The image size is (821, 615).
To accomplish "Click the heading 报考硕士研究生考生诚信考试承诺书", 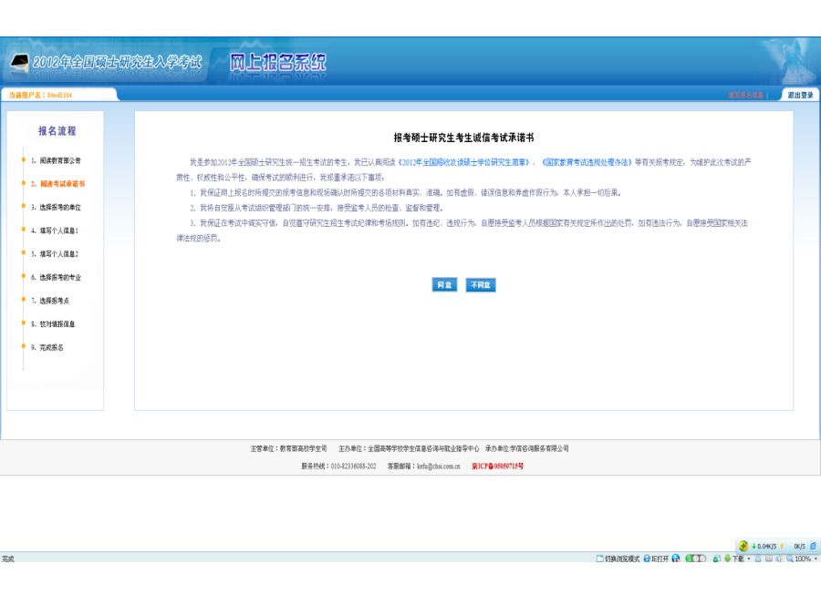I will pos(464,138).
